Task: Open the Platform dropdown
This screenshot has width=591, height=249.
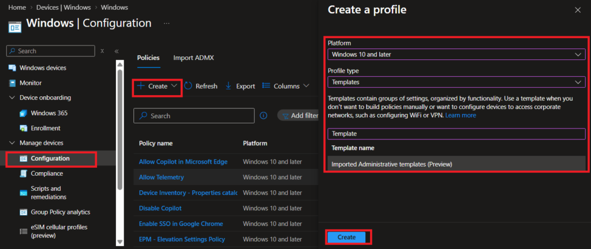Action: click(x=457, y=55)
